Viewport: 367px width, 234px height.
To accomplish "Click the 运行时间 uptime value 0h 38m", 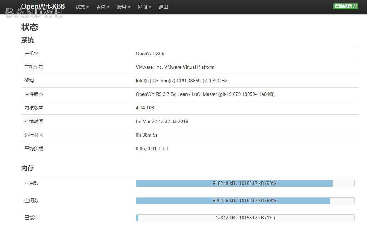I will (x=146, y=135).
